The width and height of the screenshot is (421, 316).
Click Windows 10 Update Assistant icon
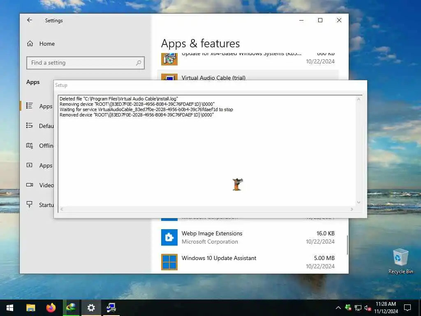tap(169, 262)
